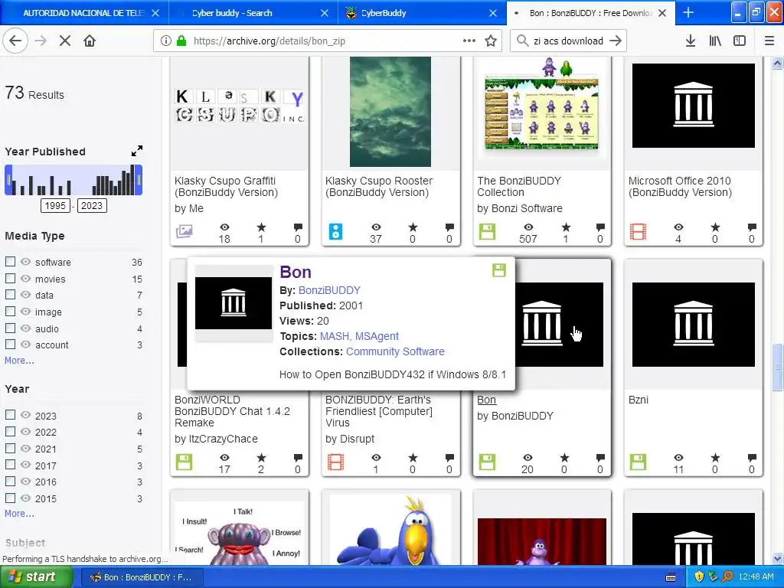The width and height of the screenshot is (784, 588).
Task: Click the 12:48 AM system clock
Action: [756, 577]
